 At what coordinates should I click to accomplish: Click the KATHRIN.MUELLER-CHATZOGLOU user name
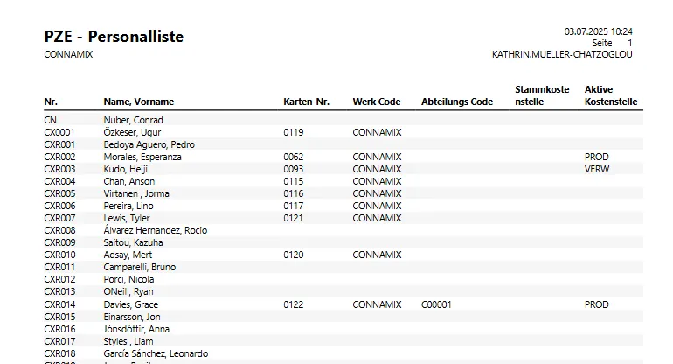pos(562,54)
